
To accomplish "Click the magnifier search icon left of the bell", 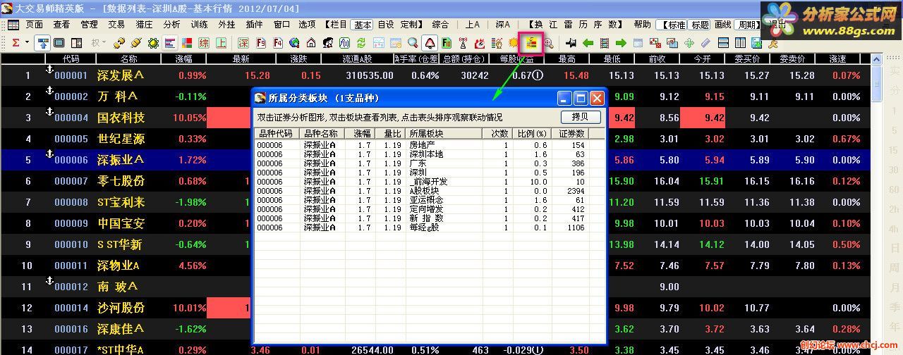I will 413,42.
